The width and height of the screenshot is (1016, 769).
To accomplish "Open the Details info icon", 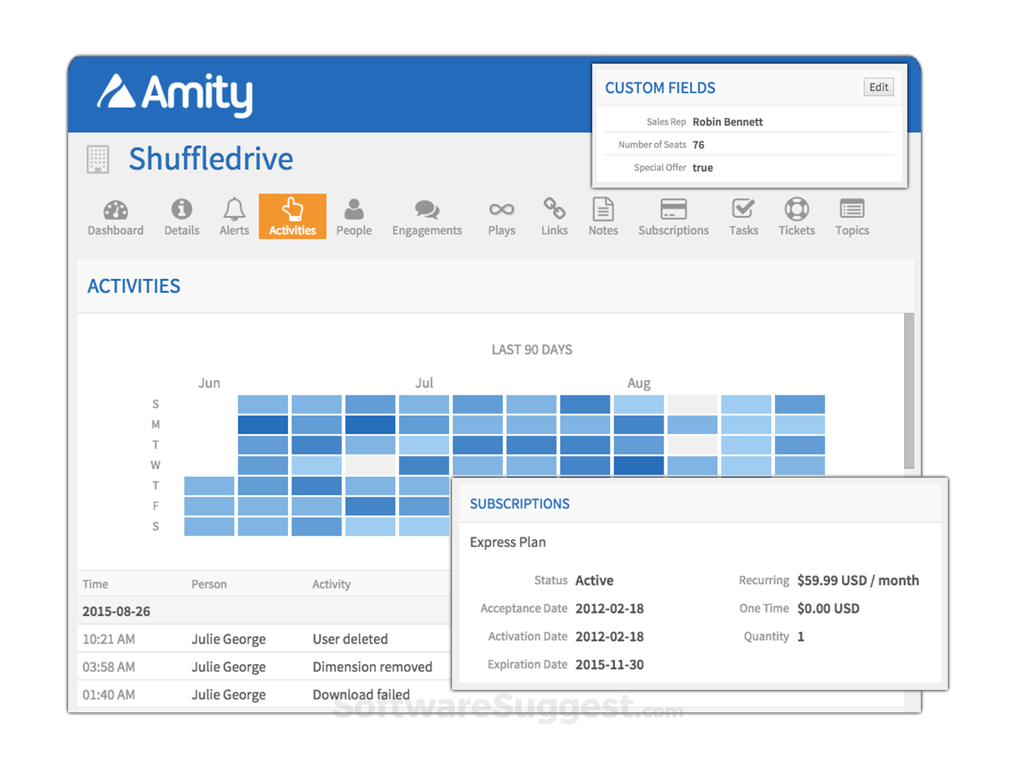I will [x=181, y=209].
